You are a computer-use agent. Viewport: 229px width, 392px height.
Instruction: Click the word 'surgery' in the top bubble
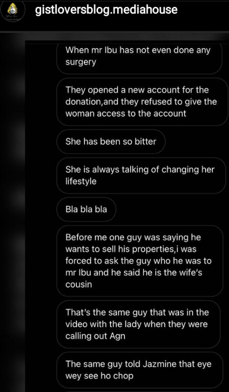pos(81,62)
